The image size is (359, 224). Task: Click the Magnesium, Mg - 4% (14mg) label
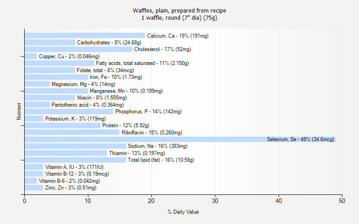pos(83,84)
